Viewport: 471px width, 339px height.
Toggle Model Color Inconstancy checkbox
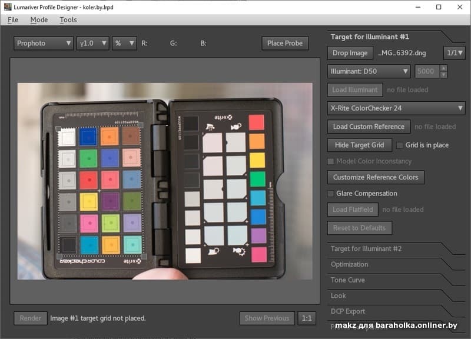pyautogui.click(x=331, y=161)
